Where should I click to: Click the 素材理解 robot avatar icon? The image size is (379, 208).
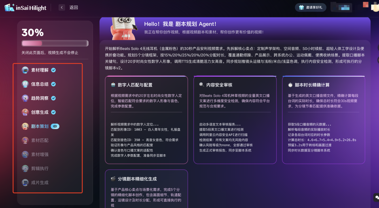point(25,70)
